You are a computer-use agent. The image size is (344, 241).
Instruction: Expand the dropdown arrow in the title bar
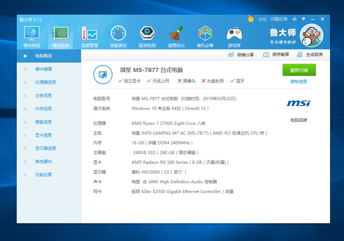point(304,19)
